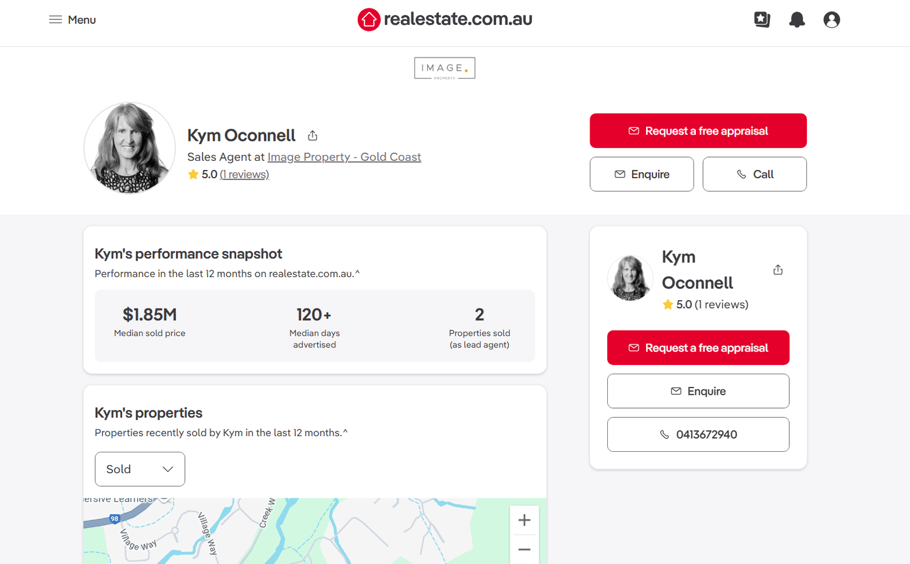
Task: Zoom in on the map
Action: (x=524, y=520)
